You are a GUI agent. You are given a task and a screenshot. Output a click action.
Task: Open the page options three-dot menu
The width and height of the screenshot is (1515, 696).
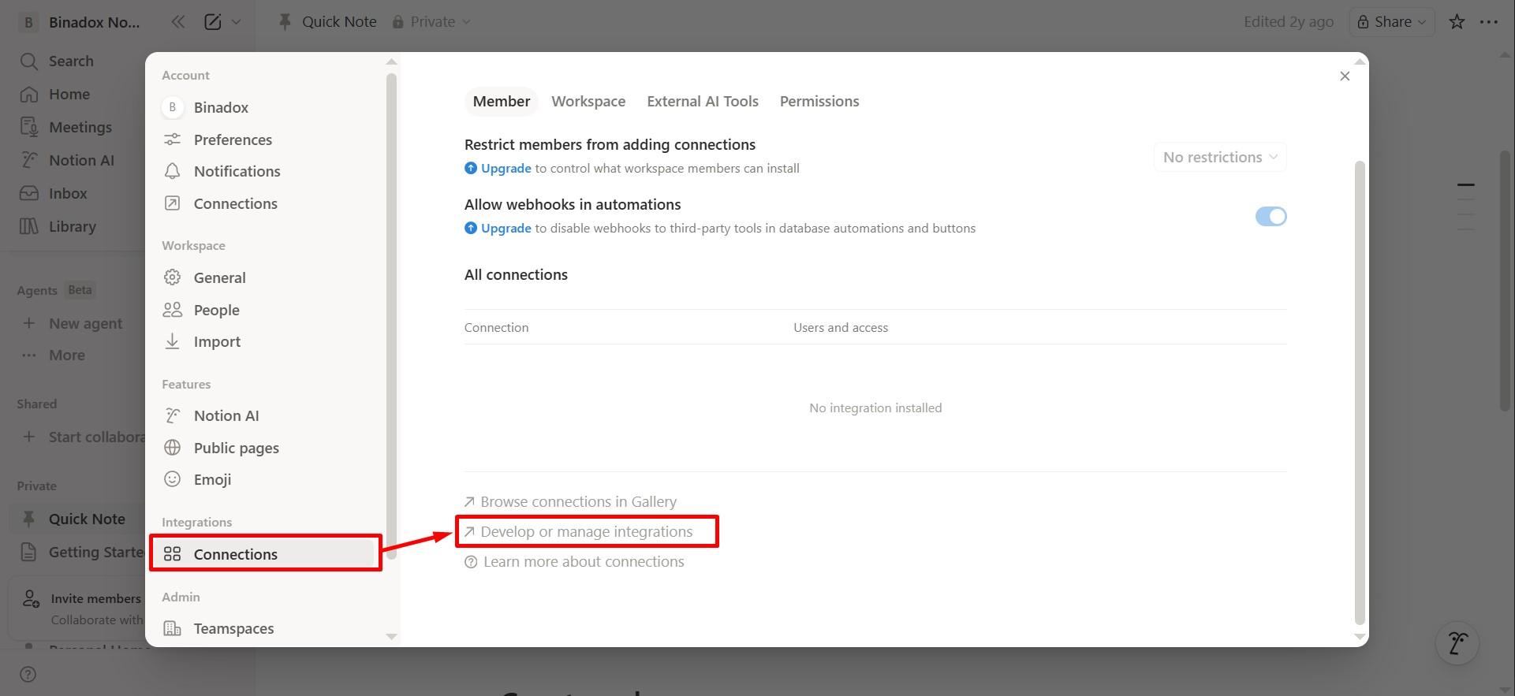pyautogui.click(x=1489, y=22)
